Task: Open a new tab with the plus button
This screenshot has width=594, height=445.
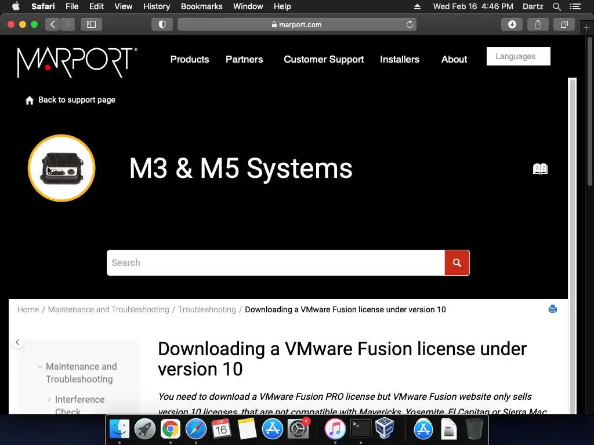Action: (x=586, y=28)
